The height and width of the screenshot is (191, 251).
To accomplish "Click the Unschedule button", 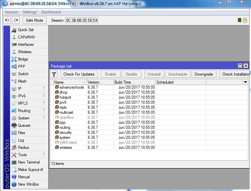I will click(x=178, y=74).
